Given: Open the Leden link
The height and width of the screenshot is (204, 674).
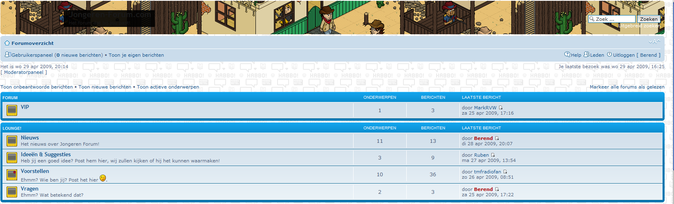Looking at the screenshot, I should point(597,55).
